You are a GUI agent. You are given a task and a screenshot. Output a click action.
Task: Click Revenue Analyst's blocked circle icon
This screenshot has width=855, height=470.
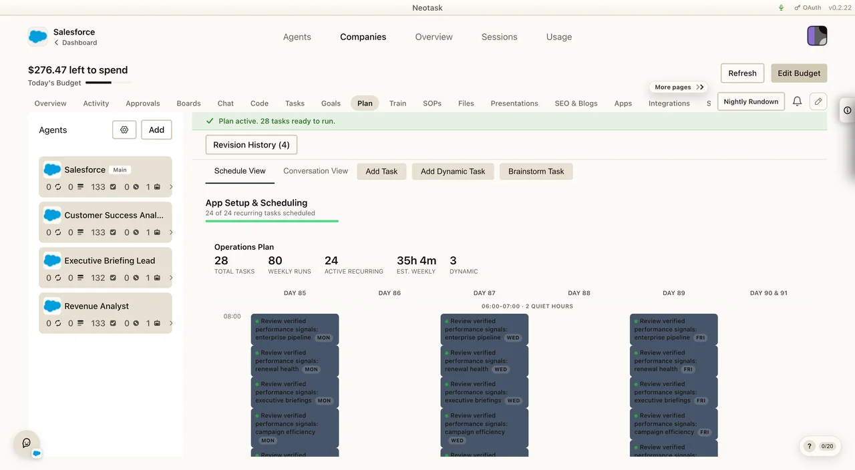[x=136, y=323]
